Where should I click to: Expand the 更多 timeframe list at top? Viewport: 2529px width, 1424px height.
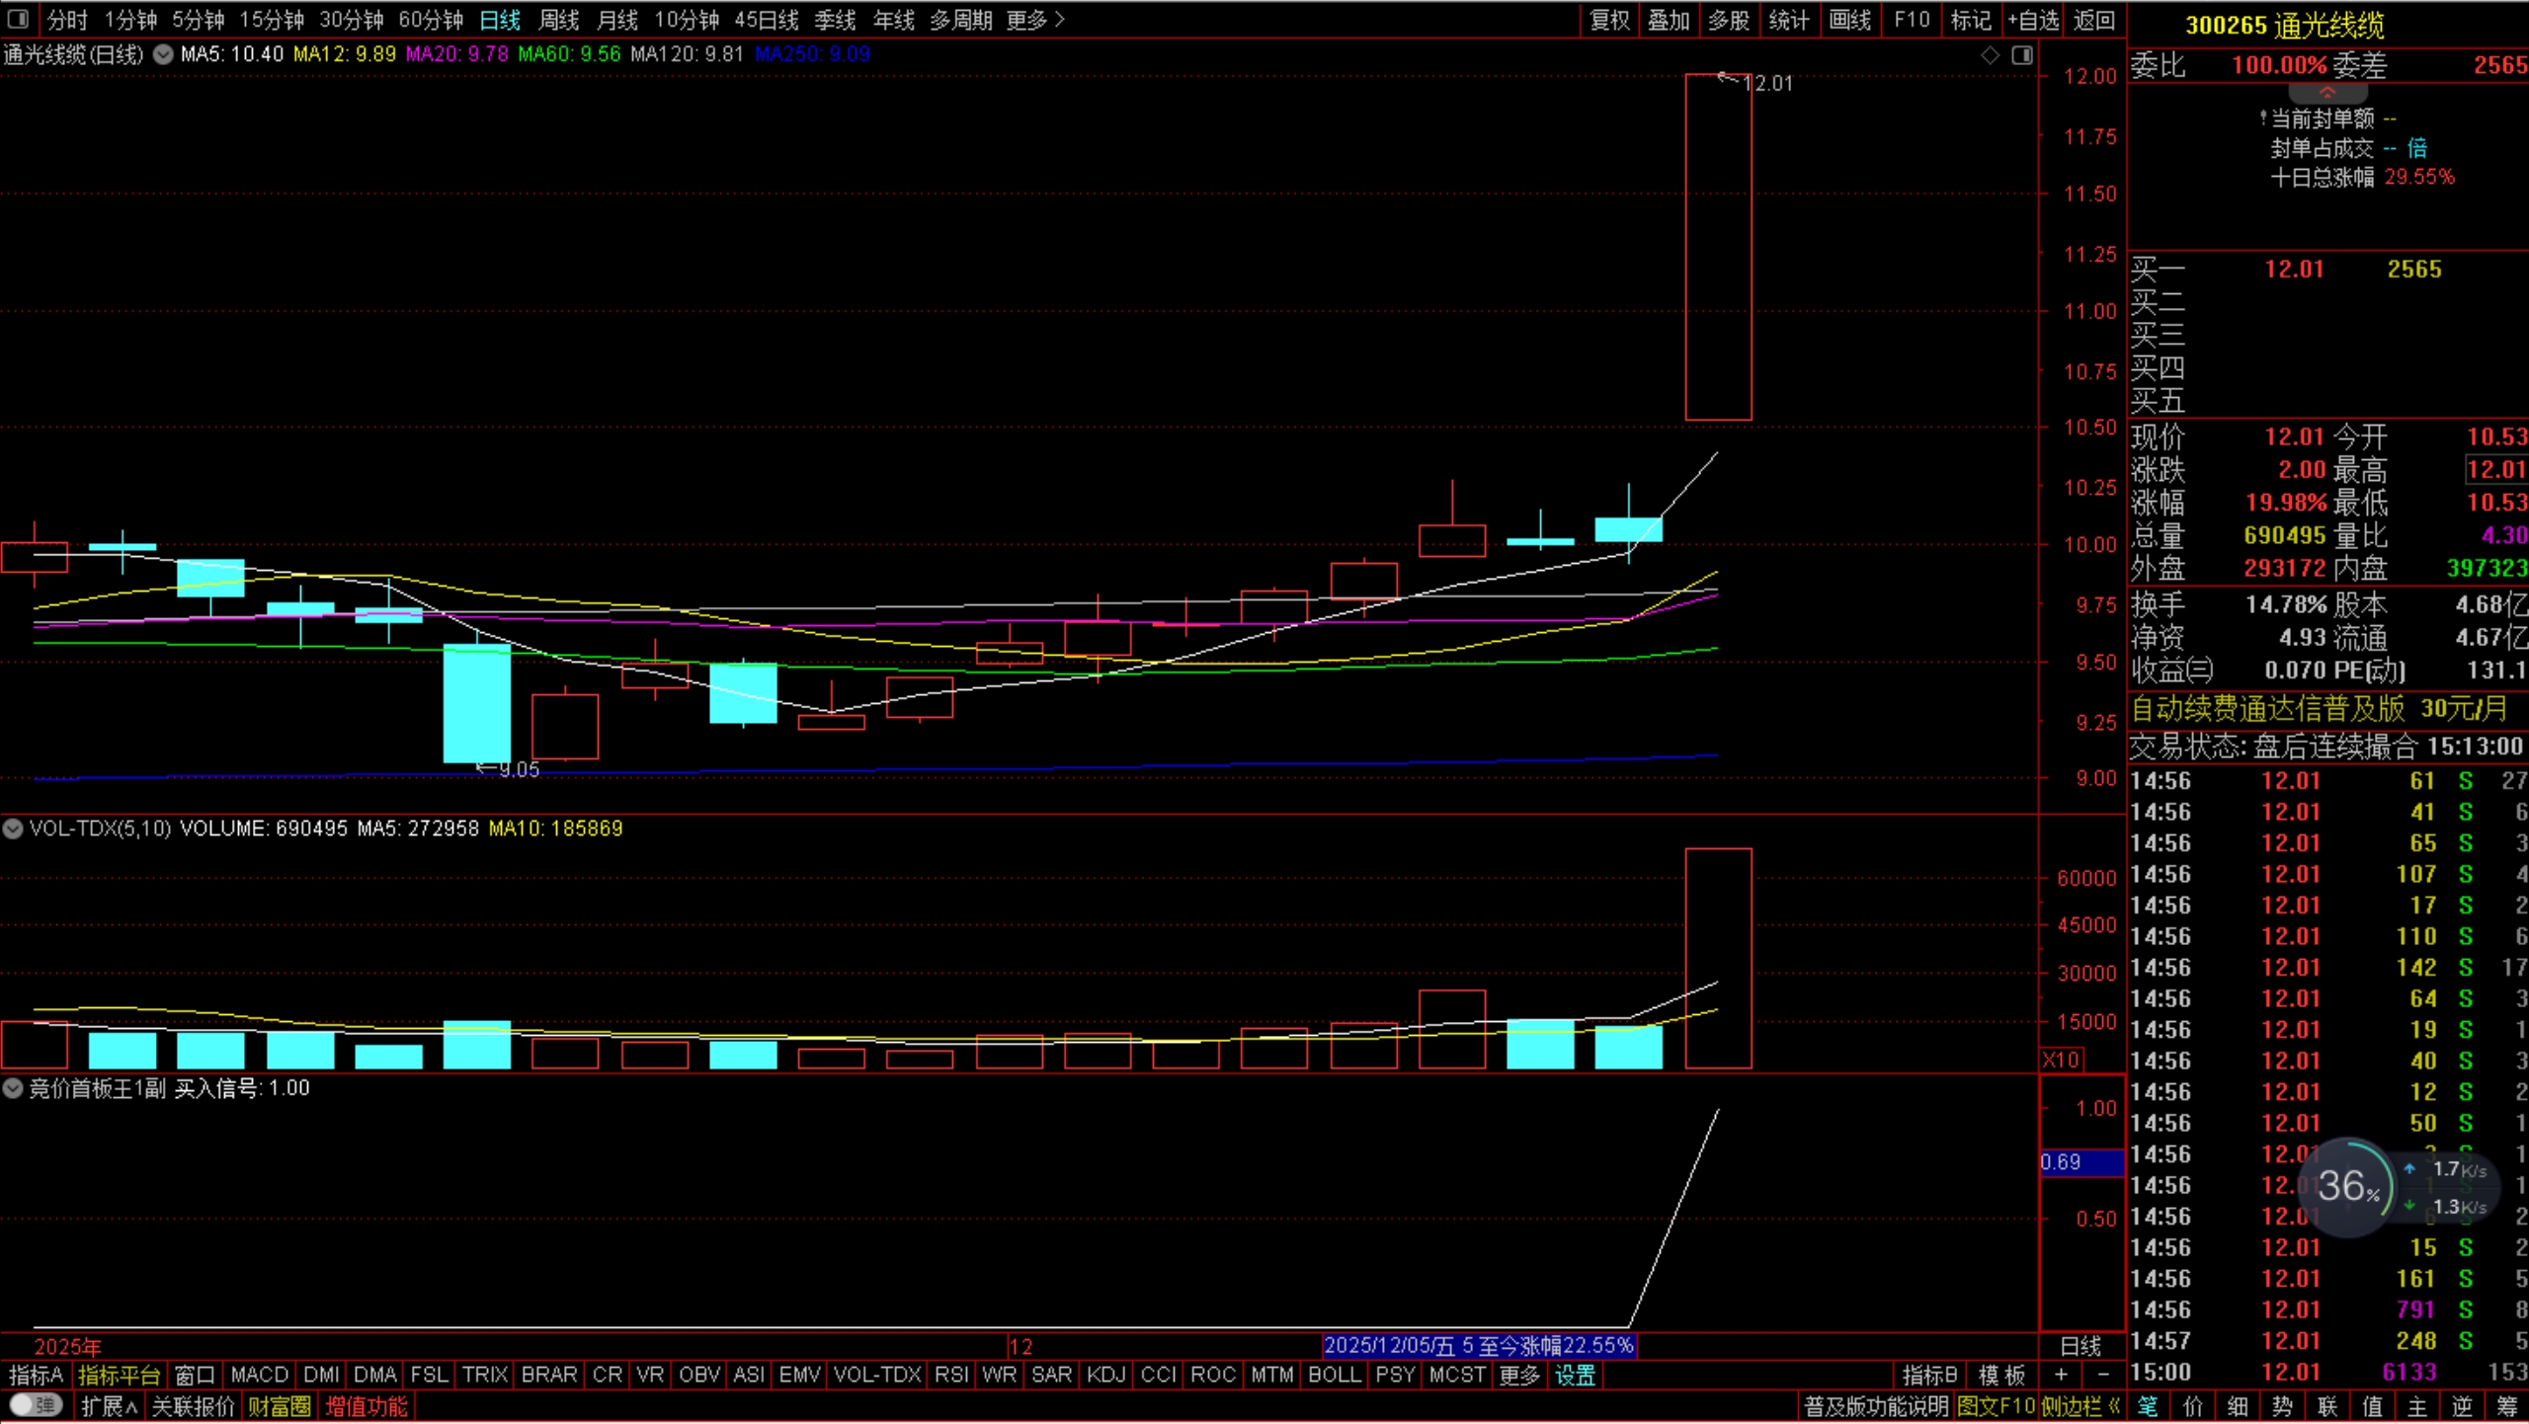1035,20
